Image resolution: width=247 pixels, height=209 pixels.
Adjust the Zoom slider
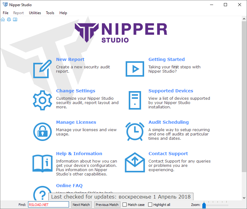tap(204, 205)
